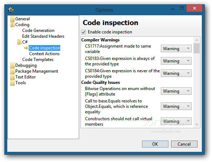Click the inspection list scrollbar thumb
This screenshot has height=162, width=212.
(x=197, y=48)
